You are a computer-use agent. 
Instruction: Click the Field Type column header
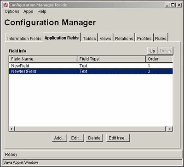(111, 59)
